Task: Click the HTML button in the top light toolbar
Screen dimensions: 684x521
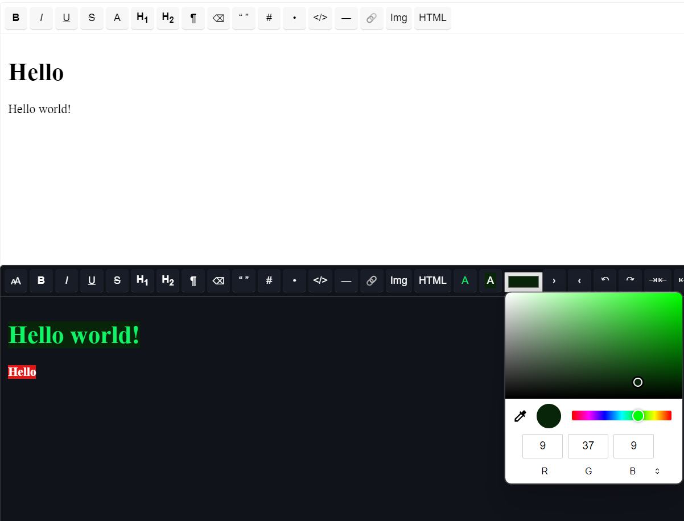Action: 432,18
